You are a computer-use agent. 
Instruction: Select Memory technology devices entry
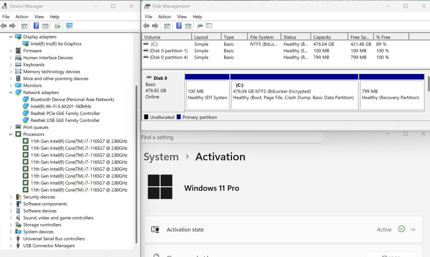(x=52, y=72)
